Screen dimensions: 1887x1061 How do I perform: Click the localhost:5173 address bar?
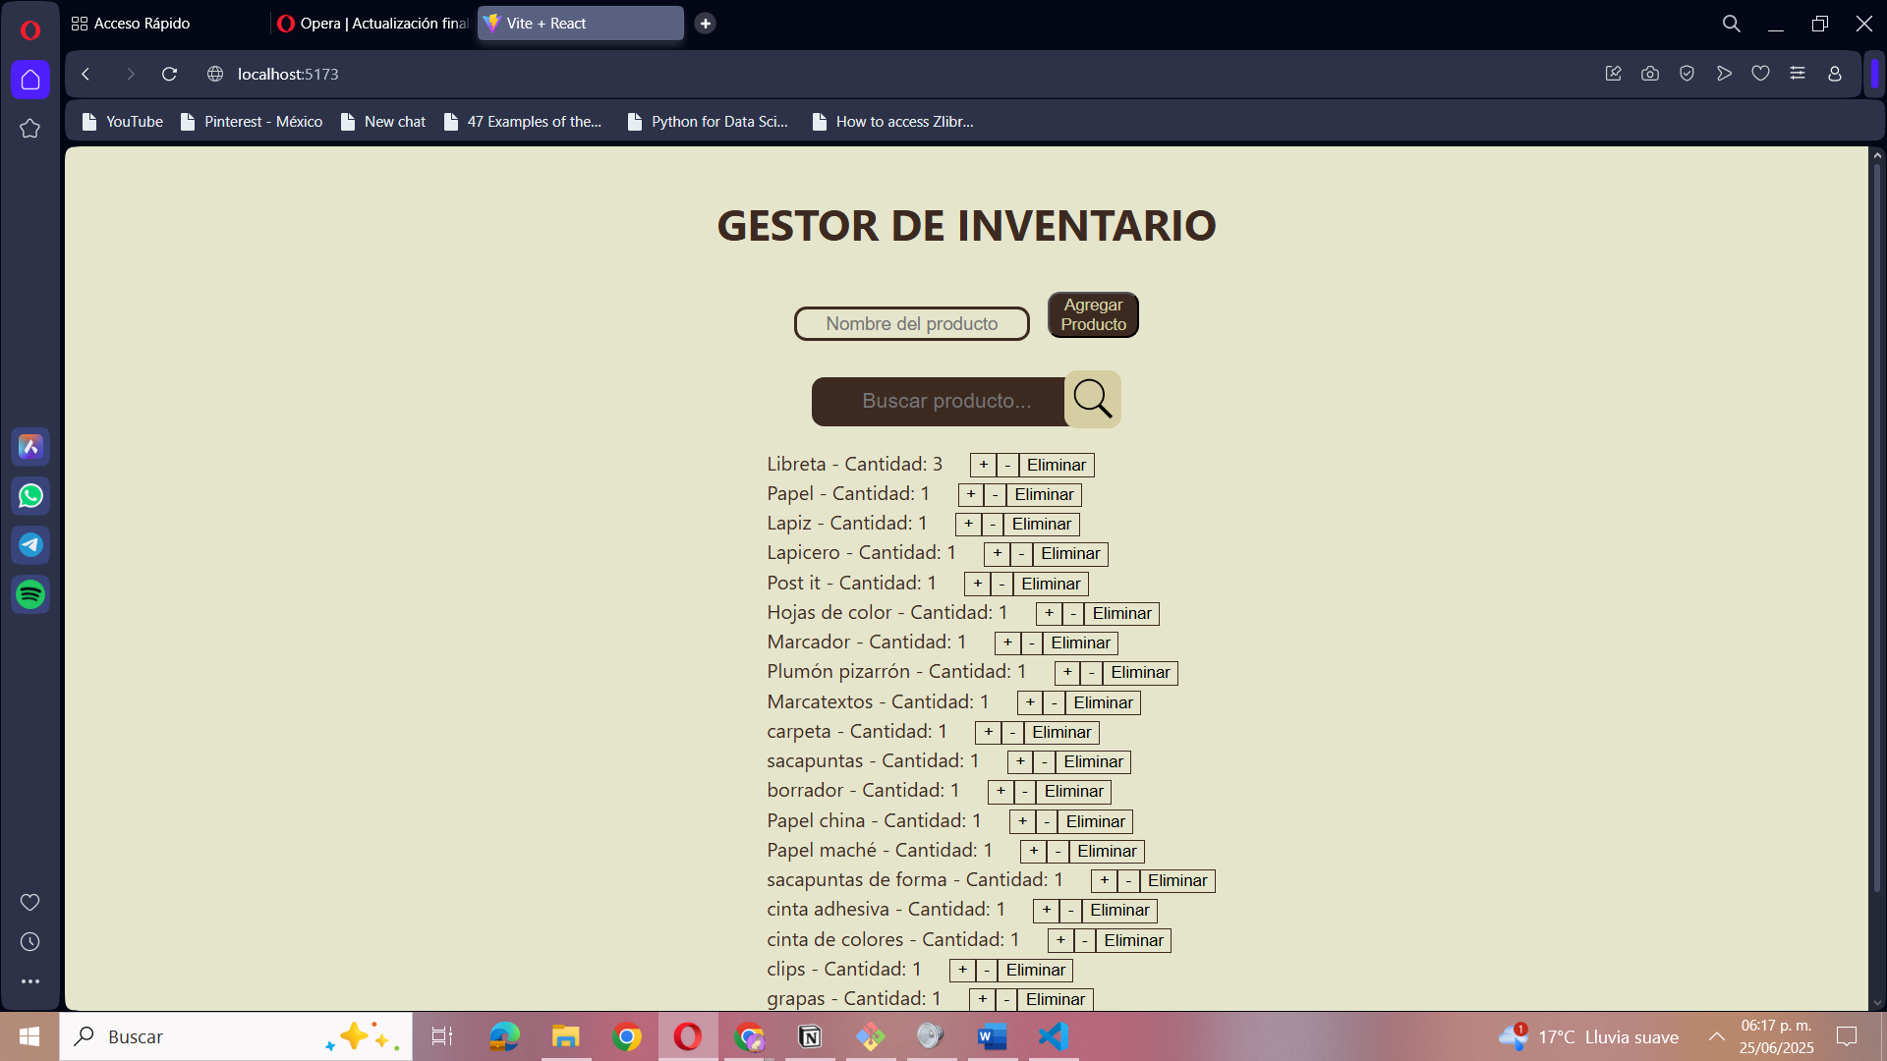point(288,74)
